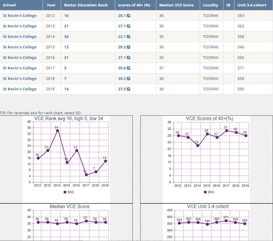This screenshot has height=241, width=273.
Task: Click rank 16 link in 2012 row
Action: click(66, 16)
